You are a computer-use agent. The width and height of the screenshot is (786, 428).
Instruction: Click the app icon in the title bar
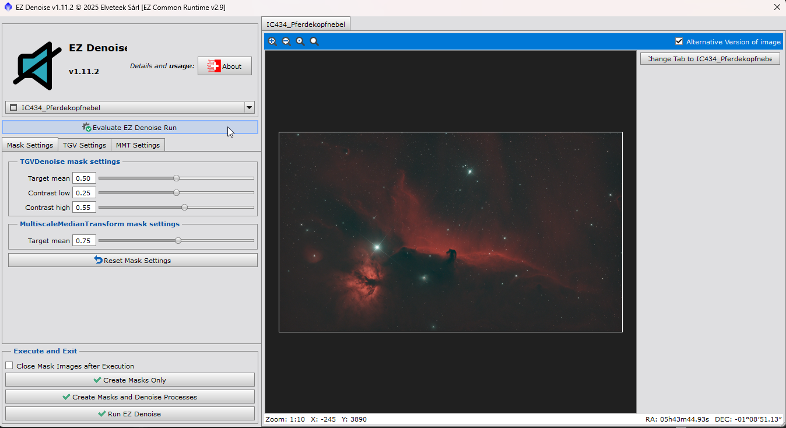(8, 8)
